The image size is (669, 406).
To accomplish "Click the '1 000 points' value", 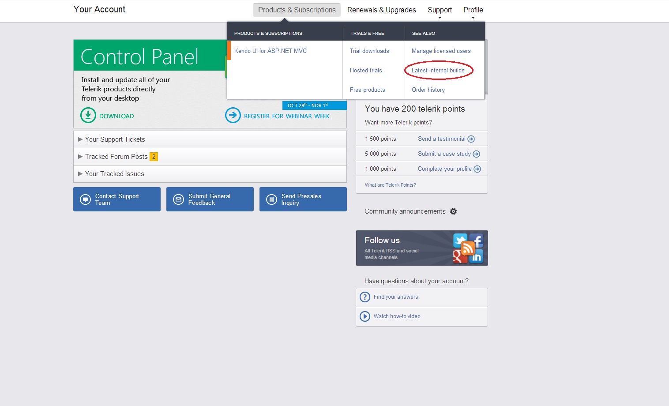I will [380, 169].
